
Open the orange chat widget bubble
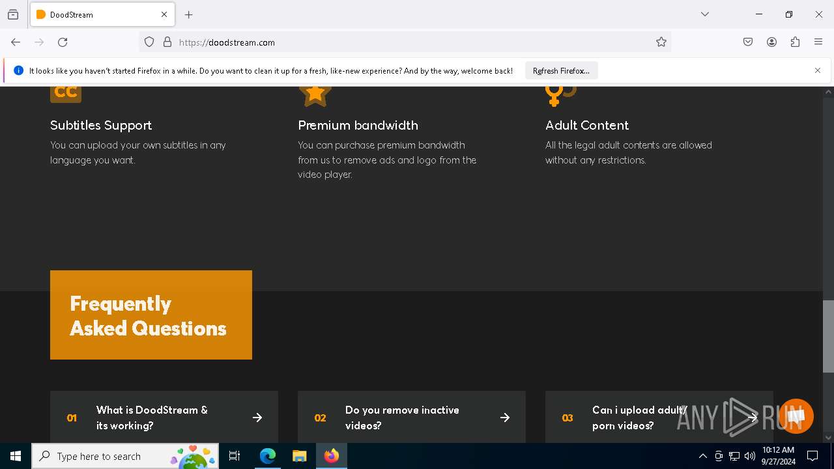tap(796, 416)
